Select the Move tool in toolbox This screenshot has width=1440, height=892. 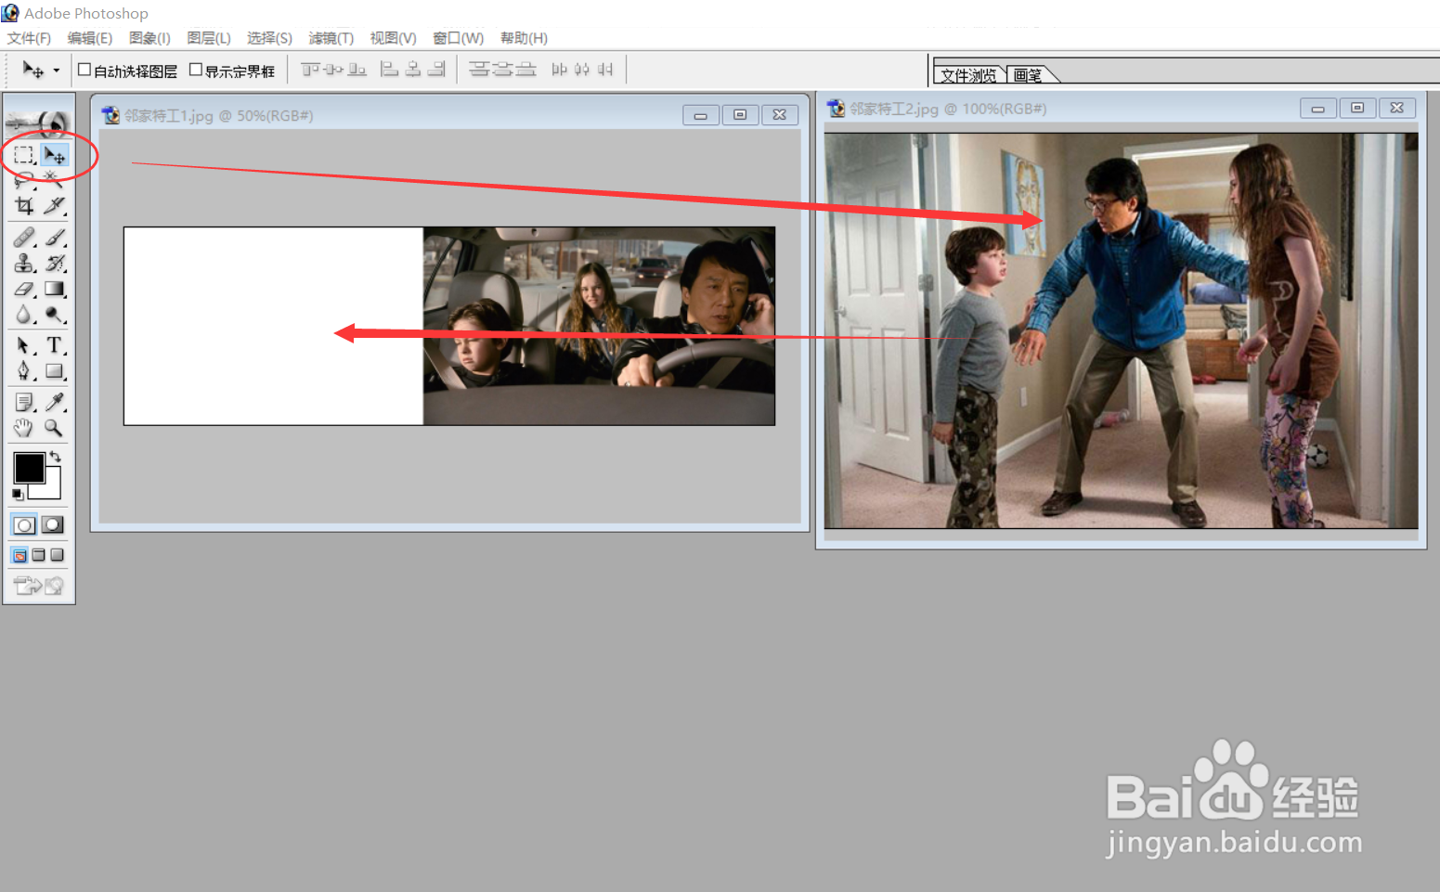[55, 155]
